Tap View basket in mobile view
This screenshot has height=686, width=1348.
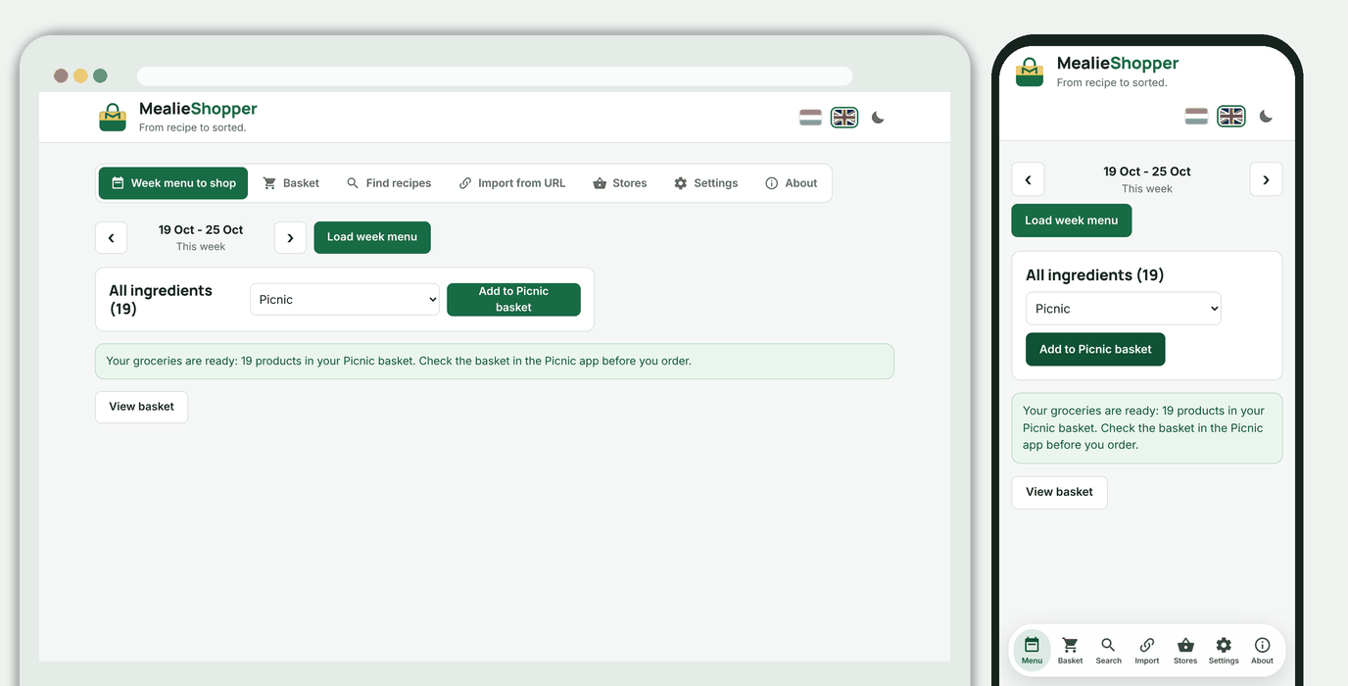[1059, 492]
